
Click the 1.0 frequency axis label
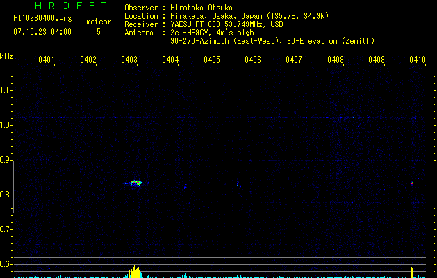click(x=6, y=125)
